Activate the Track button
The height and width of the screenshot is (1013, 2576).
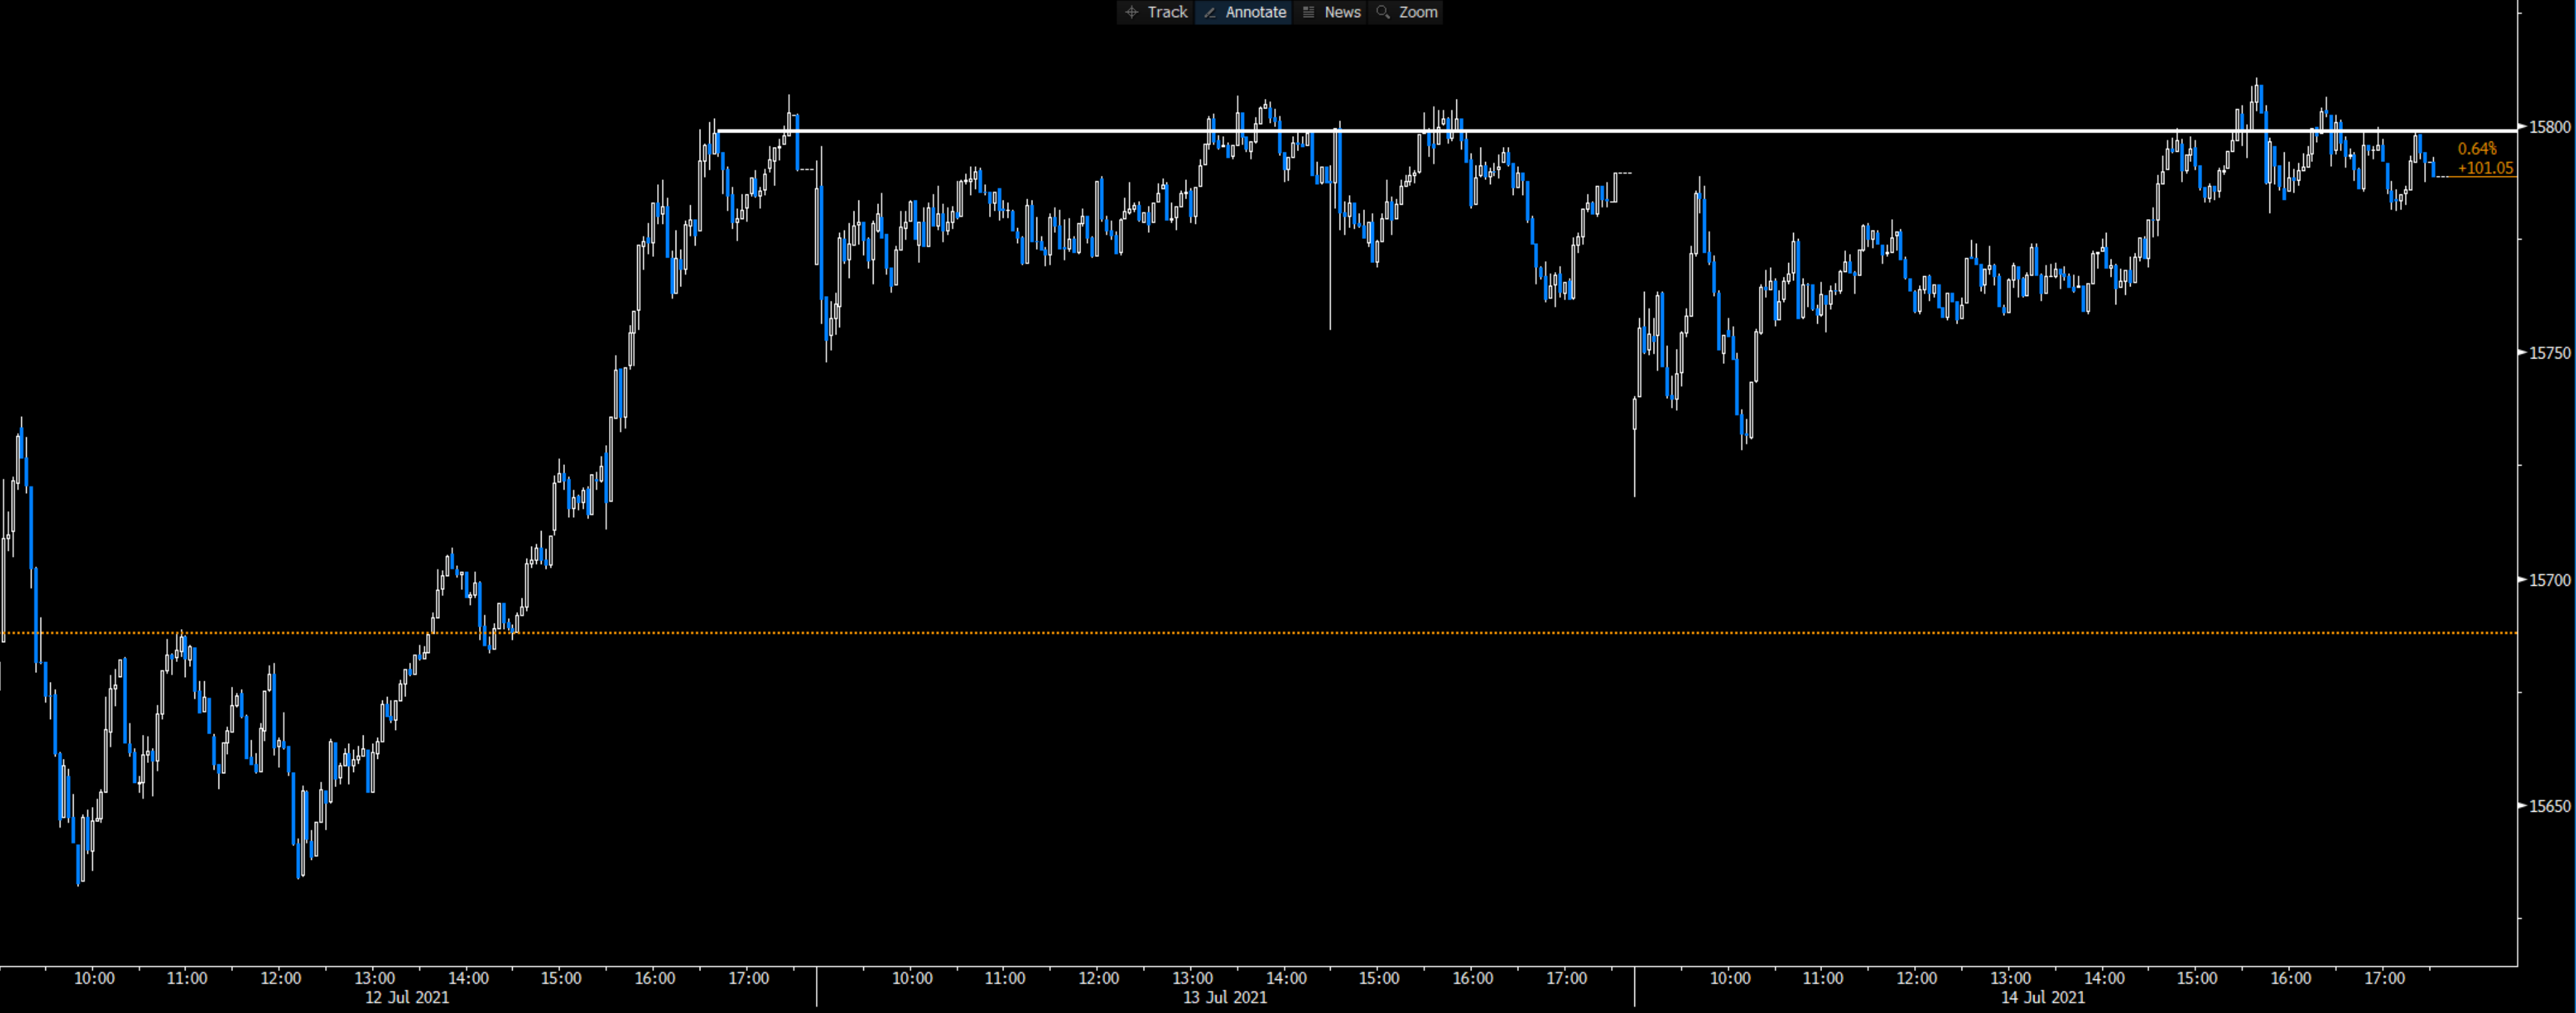(x=1156, y=12)
